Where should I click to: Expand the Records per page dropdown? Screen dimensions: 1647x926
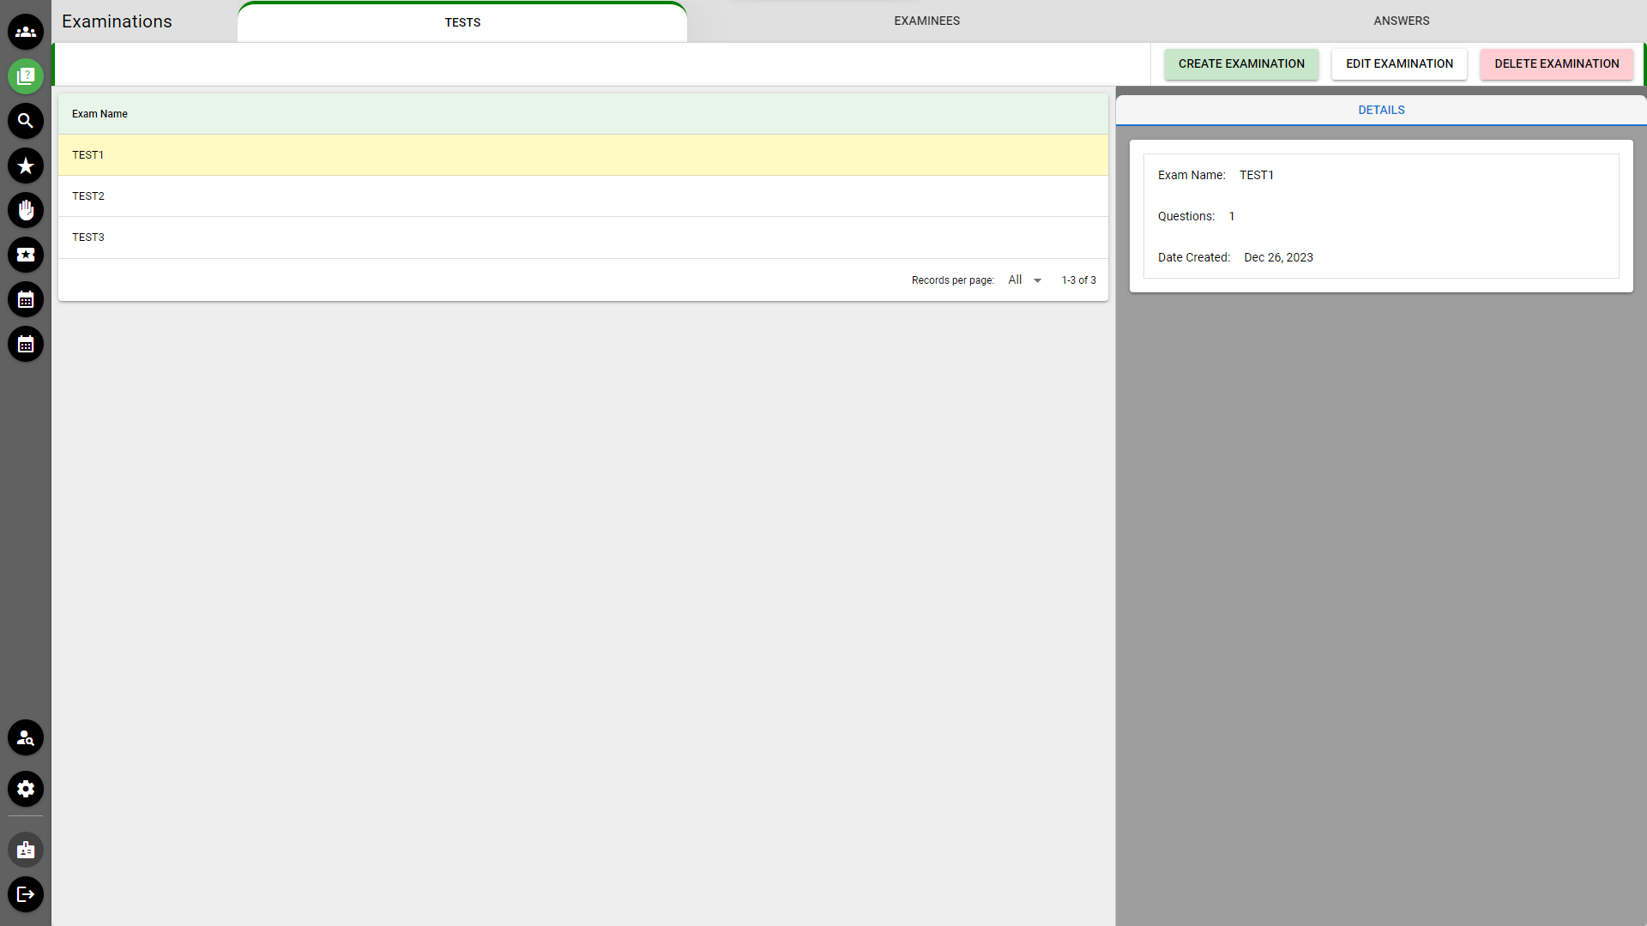tap(1025, 280)
